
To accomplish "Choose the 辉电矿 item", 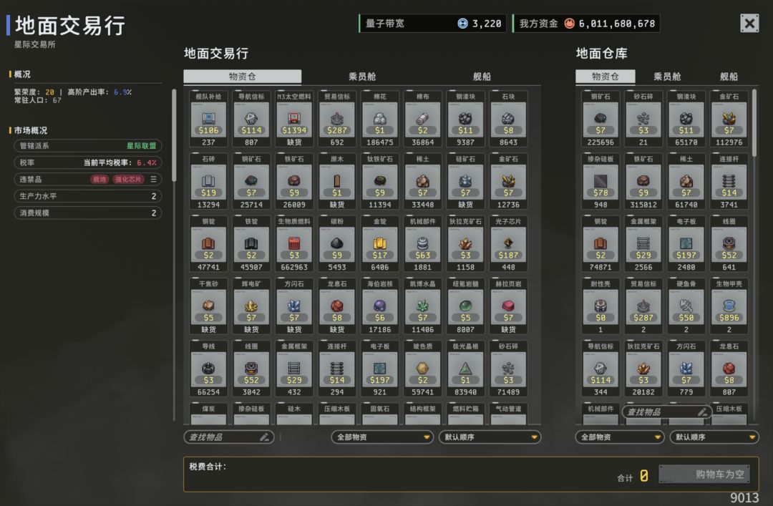I will [x=251, y=306].
